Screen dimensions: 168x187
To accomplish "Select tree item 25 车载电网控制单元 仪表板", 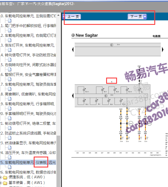I will click(x=28, y=162).
